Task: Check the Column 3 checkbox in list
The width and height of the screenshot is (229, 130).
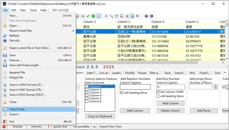Action: 87,92
